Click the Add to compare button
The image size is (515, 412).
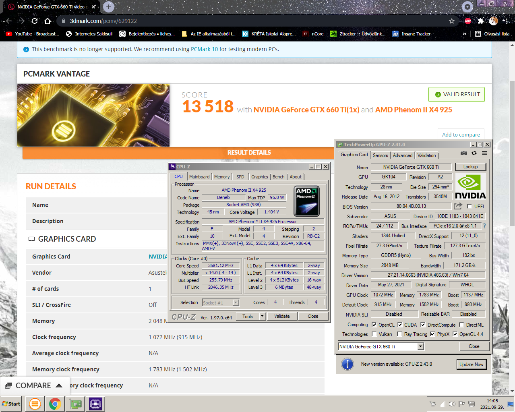(461, 135)
